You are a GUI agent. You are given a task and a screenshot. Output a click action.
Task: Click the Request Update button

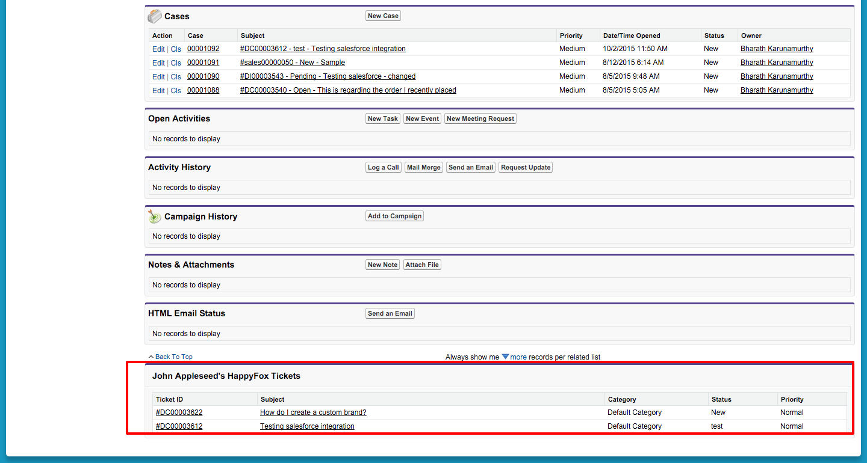click(526, 167)
